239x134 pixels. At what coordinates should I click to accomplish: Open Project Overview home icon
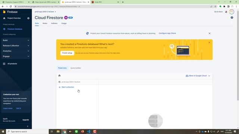[4, 18]
